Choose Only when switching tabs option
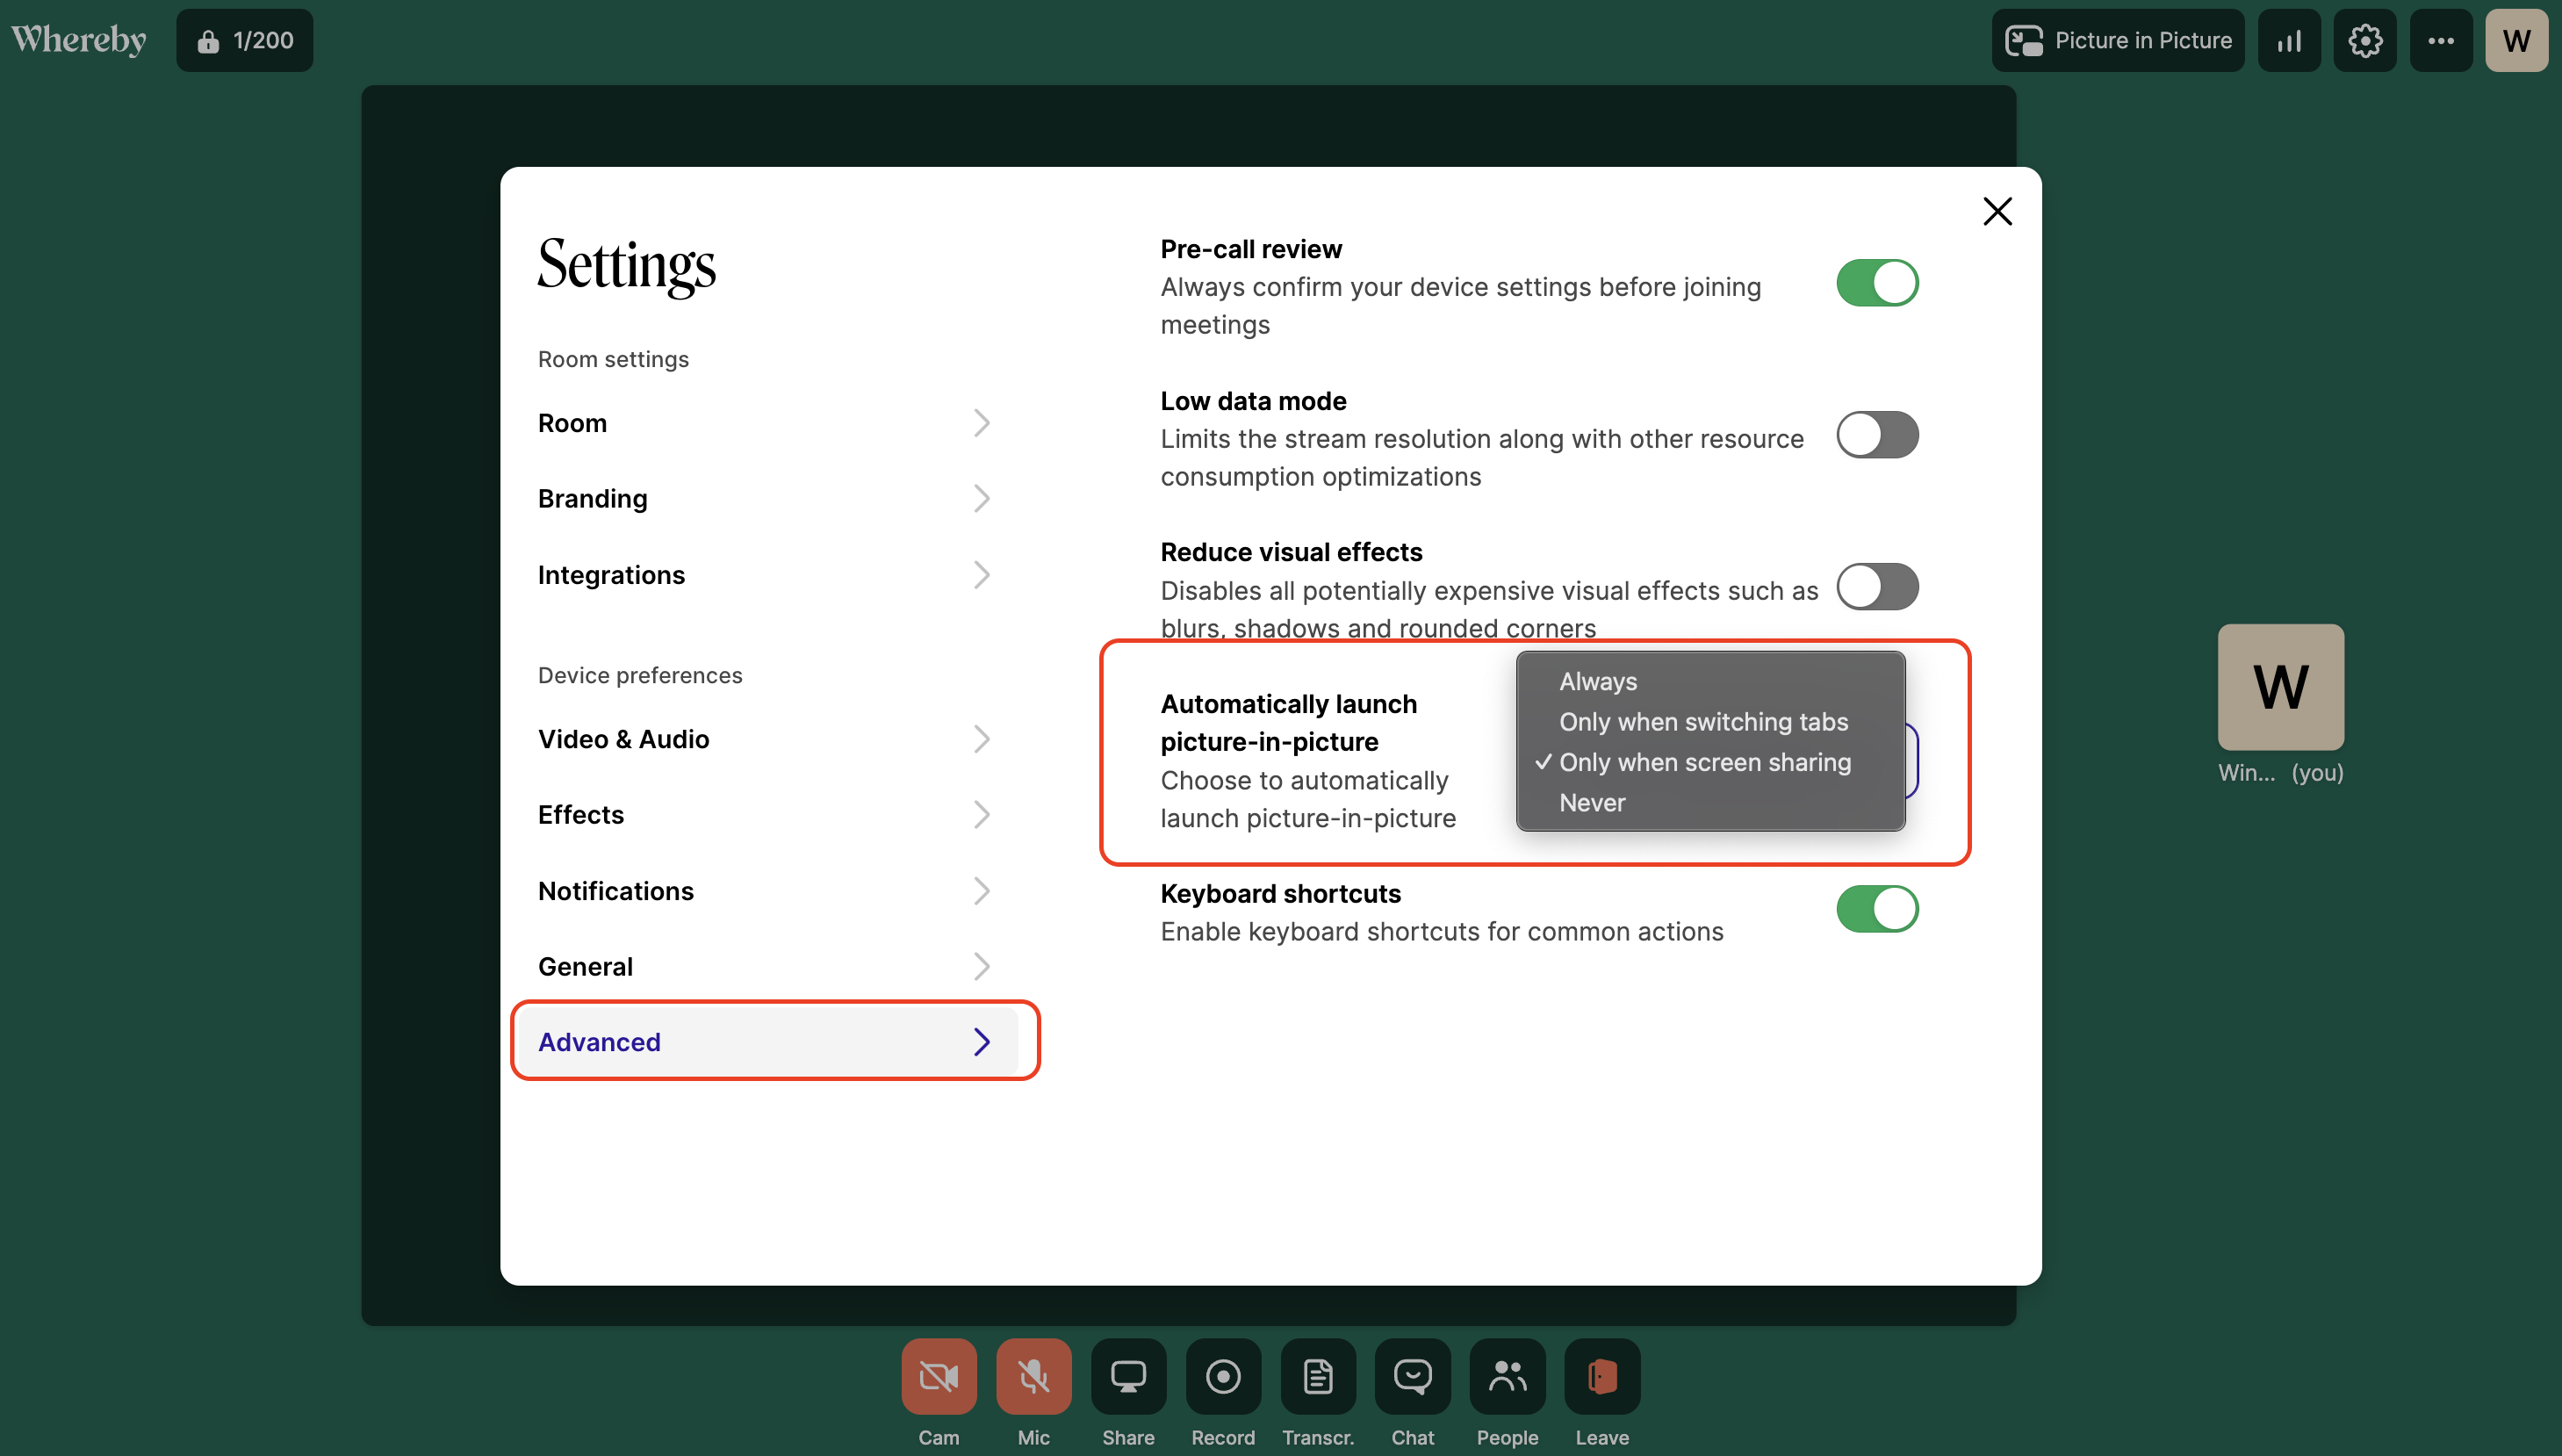 click(x=1710, y=722)
